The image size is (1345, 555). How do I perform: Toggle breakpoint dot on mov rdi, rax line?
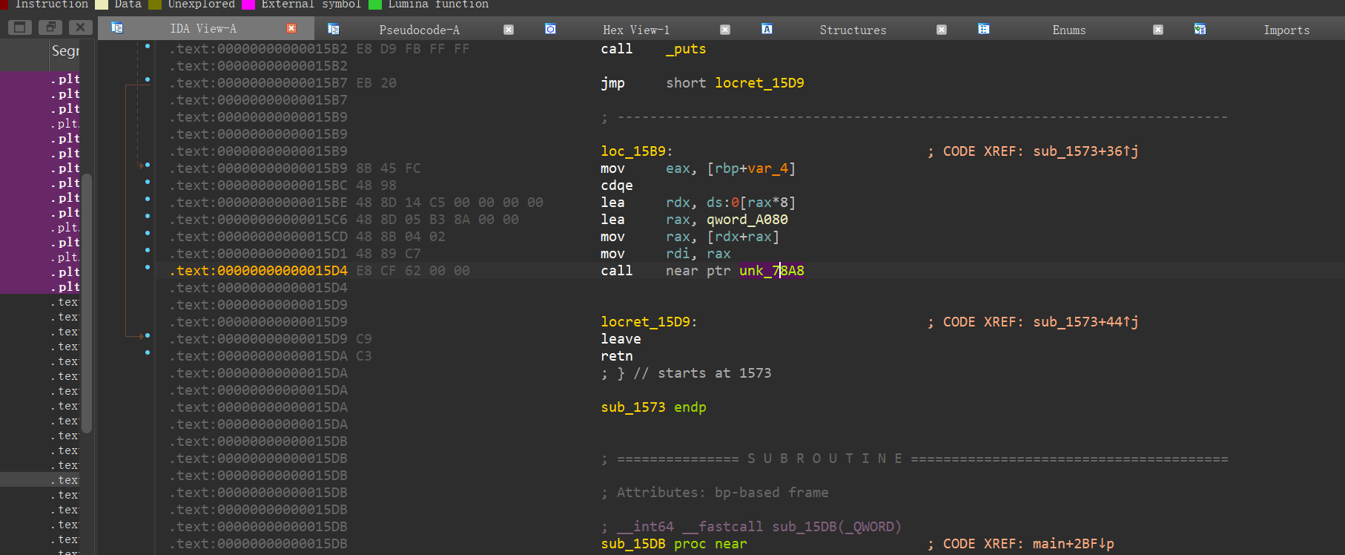pos(148,250)
